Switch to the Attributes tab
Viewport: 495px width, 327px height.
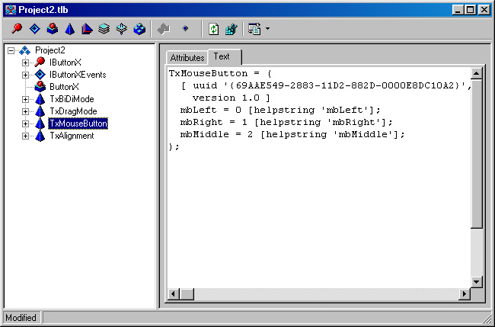point(187,58)
